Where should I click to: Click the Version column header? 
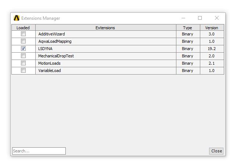212,27
